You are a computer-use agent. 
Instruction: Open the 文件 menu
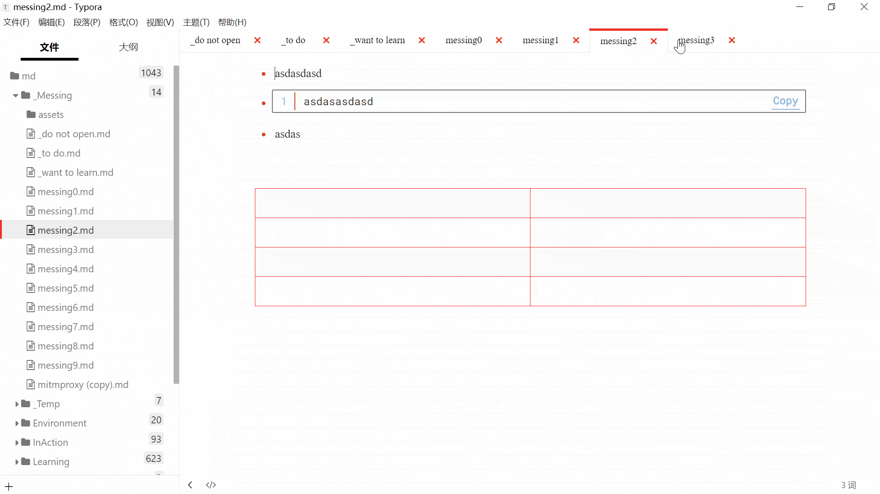[16, 22]
